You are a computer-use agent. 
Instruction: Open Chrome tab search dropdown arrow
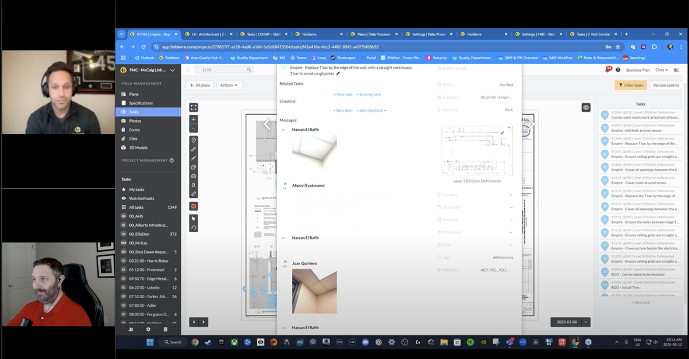121,34
